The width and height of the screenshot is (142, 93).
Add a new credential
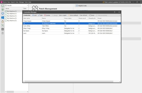coord(34,15)
